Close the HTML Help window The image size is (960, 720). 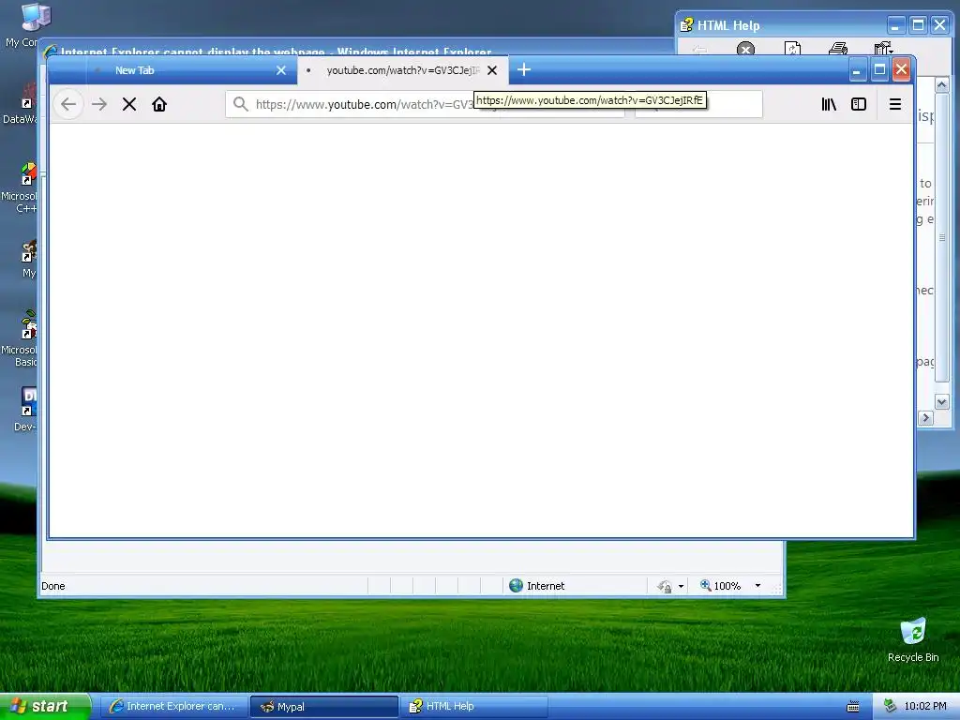pyautogui.click(x=939, y=25)
